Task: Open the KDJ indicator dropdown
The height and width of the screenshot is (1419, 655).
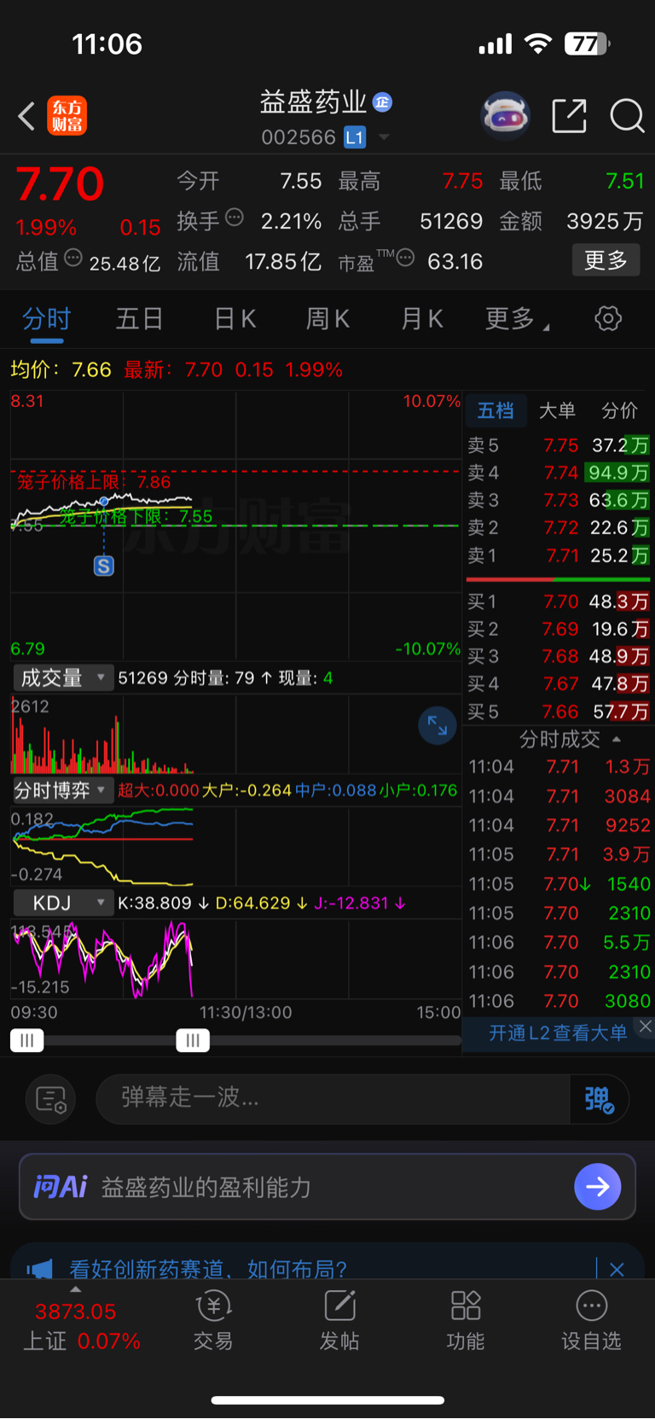Action: pyautogui.click(x=62, y=903)
